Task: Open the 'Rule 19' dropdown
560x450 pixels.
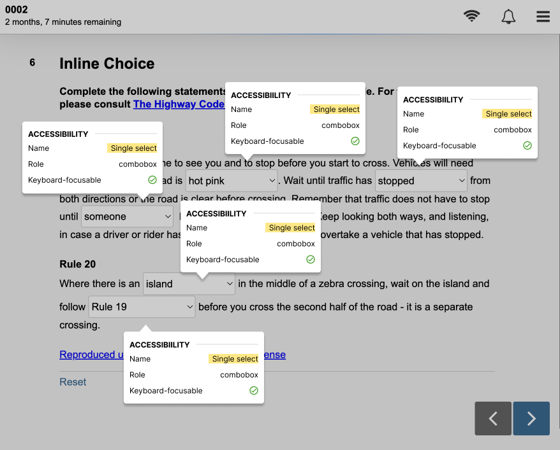Action: tap(142, 307)
